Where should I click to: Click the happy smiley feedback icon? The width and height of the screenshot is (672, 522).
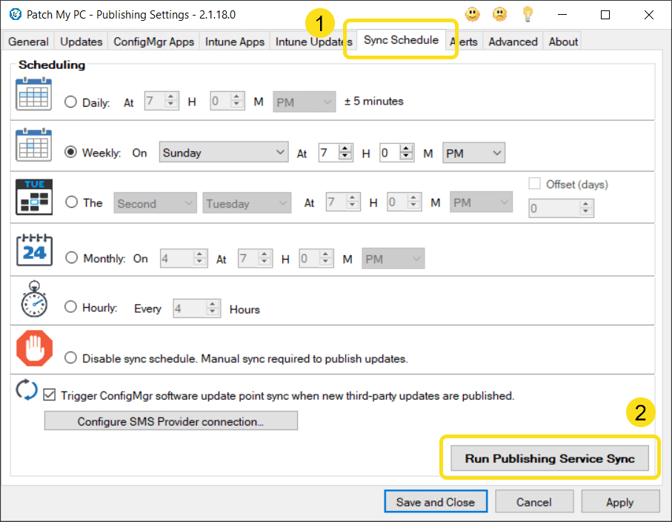(x=472, y=14)
